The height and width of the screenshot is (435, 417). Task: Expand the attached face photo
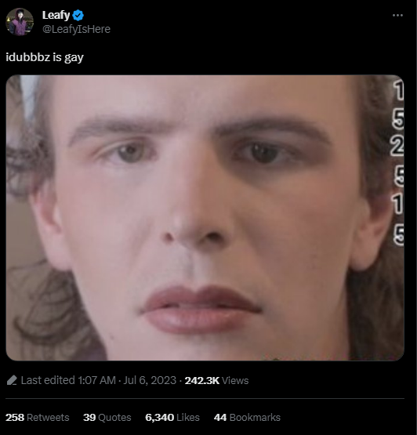[x=205, y=218]
